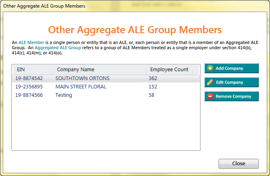
Task: Sort by the EIN column header
Action: 21,70
